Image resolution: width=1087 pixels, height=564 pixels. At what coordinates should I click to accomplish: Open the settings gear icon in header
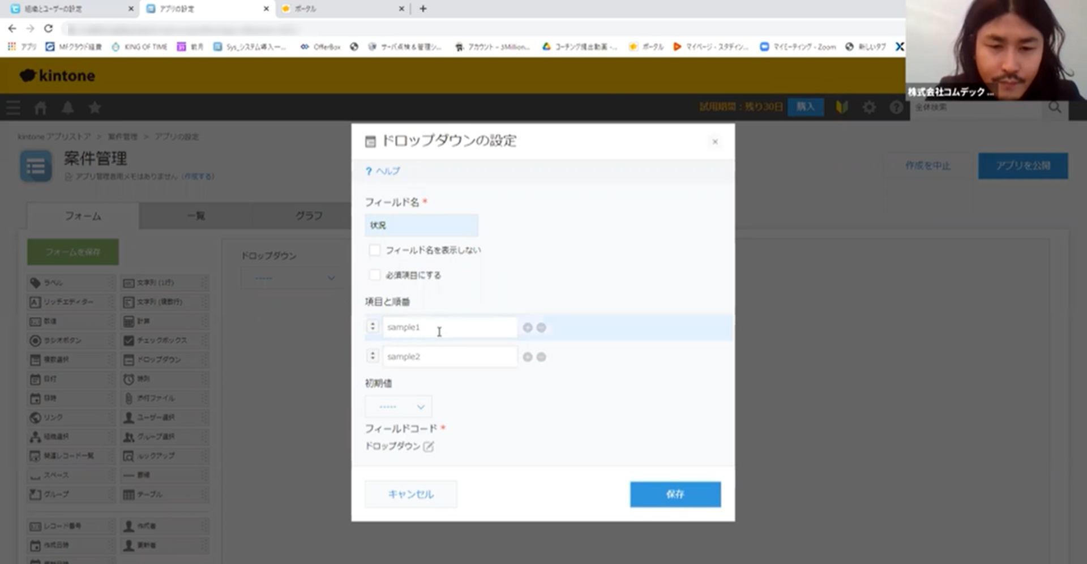[x=869, y=107]
